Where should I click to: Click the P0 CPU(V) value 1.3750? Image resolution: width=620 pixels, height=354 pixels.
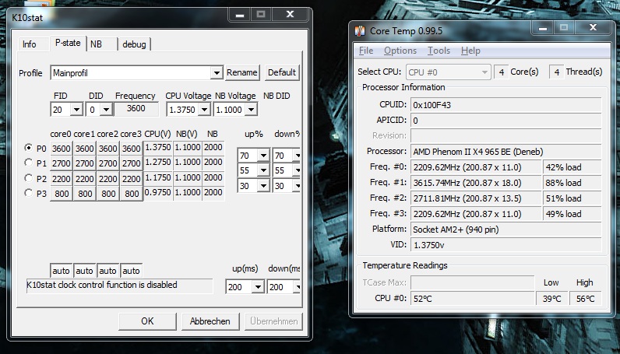point(158,147)
